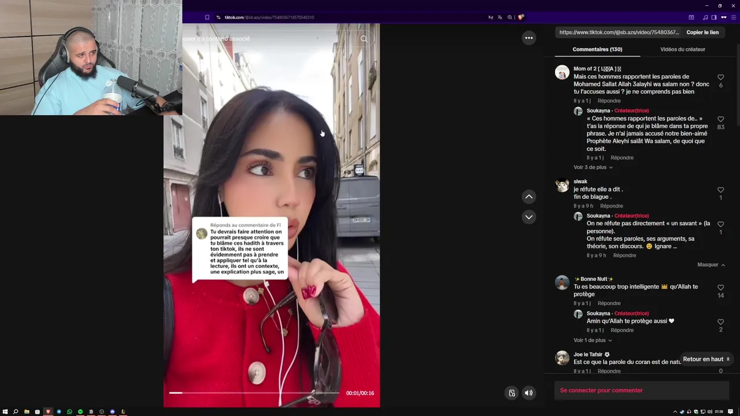
Task: Click the video link URL text
Action: point(619,32)
